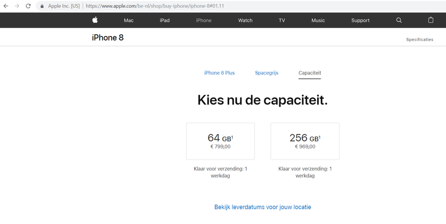The height and width of the screenshot is (224, 446).
Task: Choose the 64 GB capacity option
Action: pyautogui.click(x=220, y=141)
